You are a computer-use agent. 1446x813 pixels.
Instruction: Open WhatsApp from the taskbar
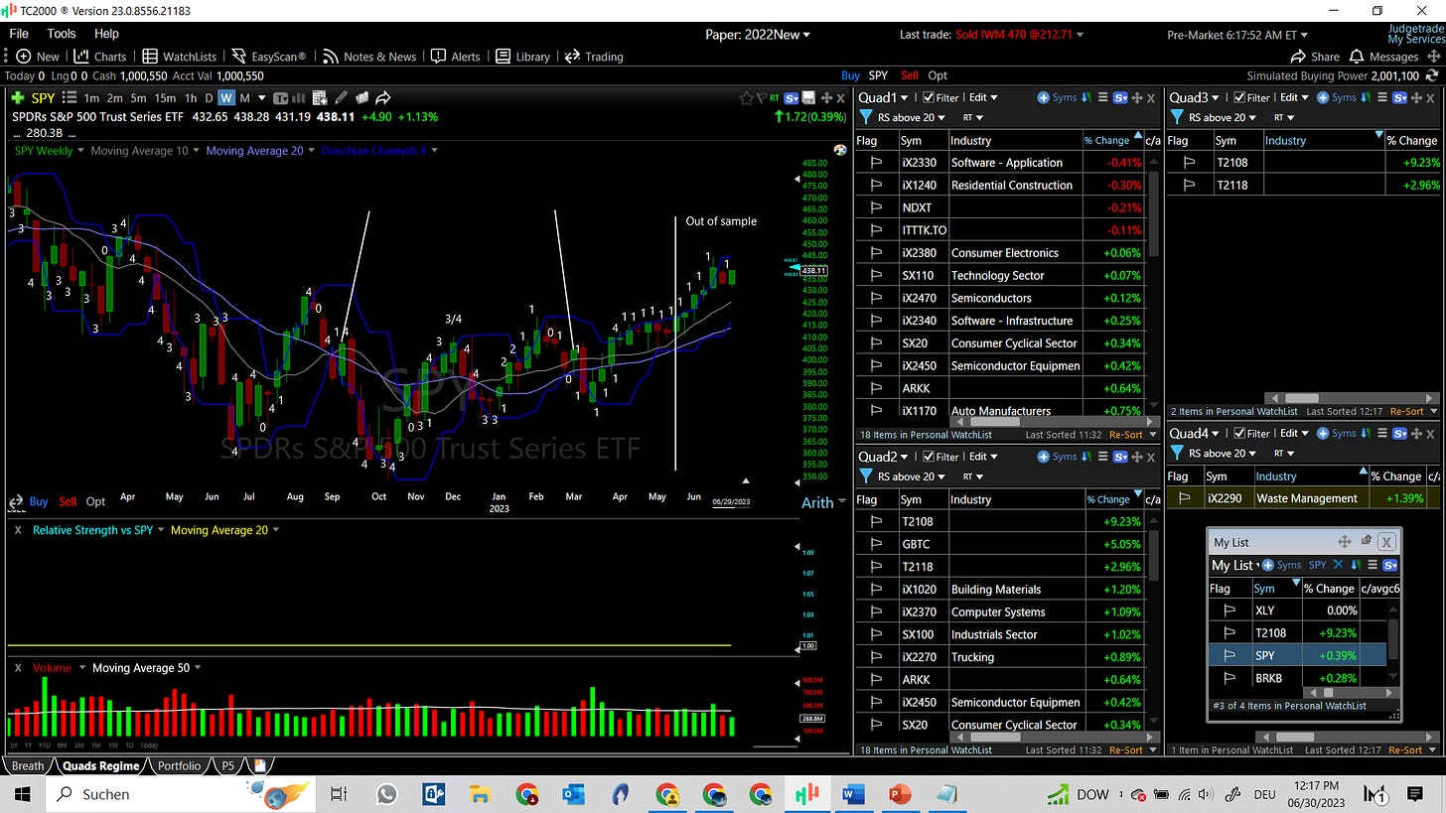[x=386, y=794]
